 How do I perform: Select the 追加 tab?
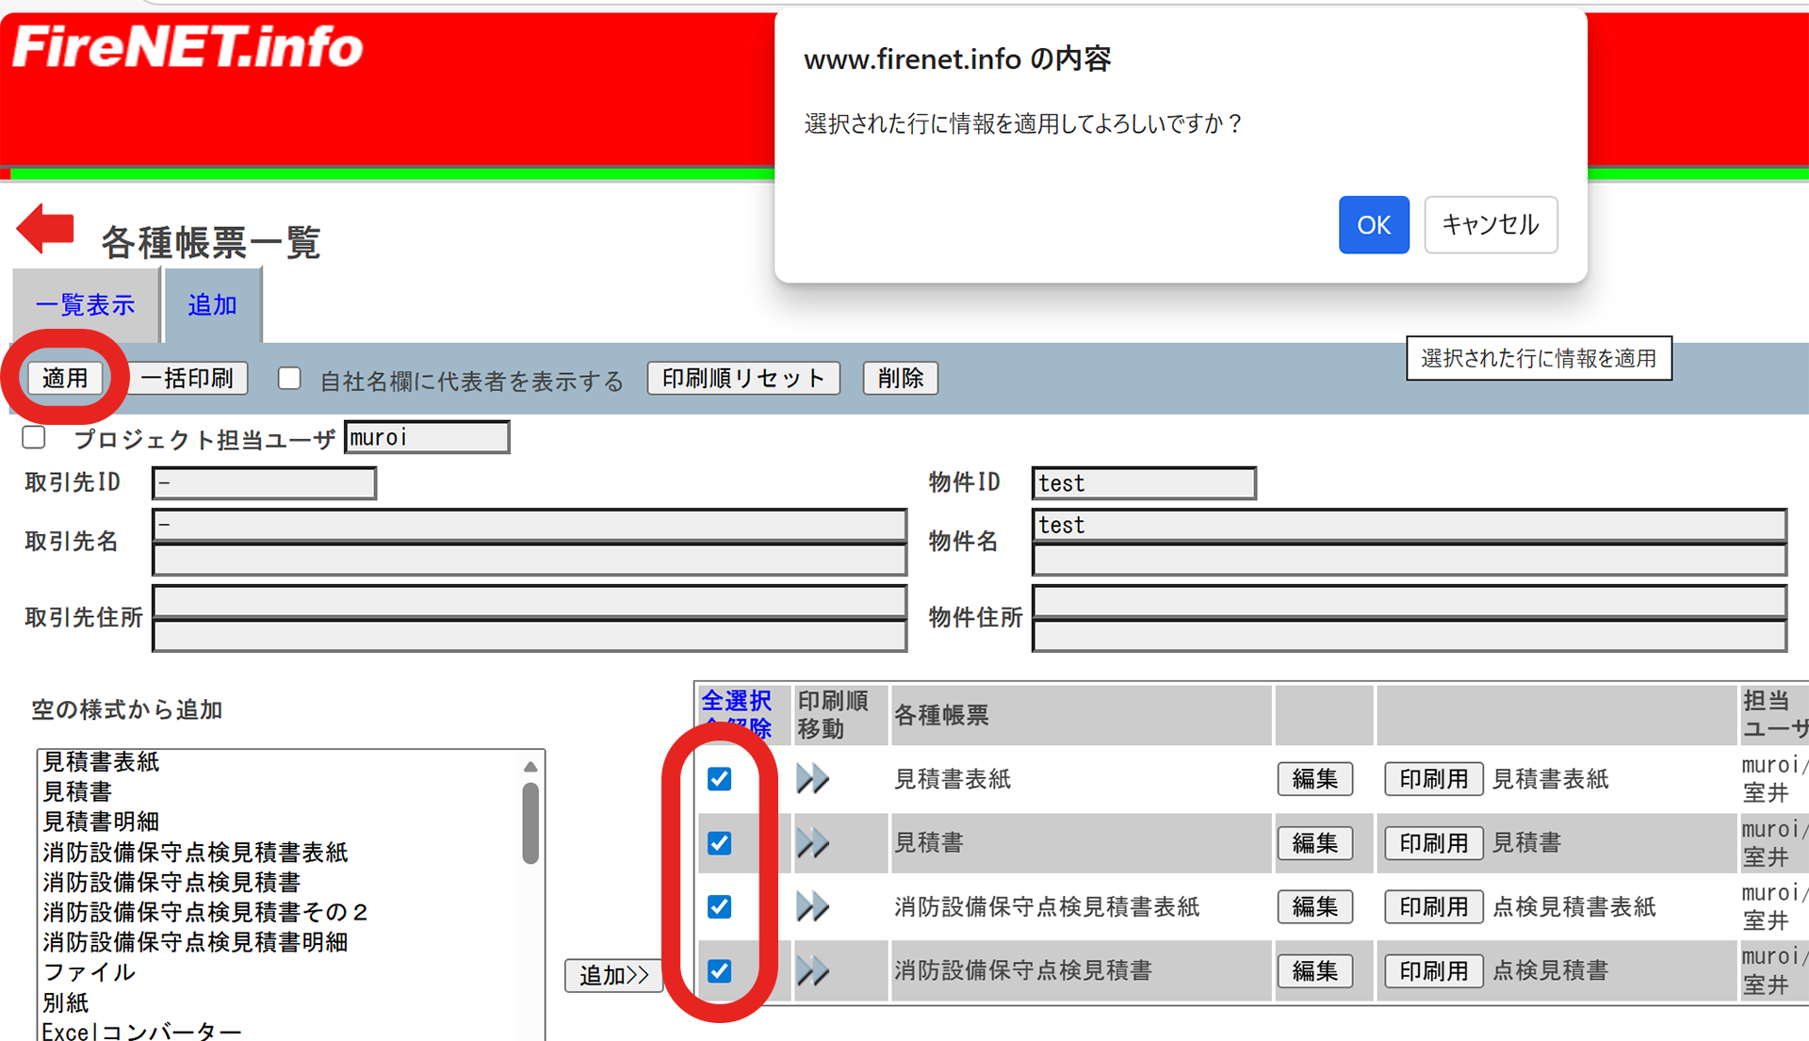click(212, 304)
